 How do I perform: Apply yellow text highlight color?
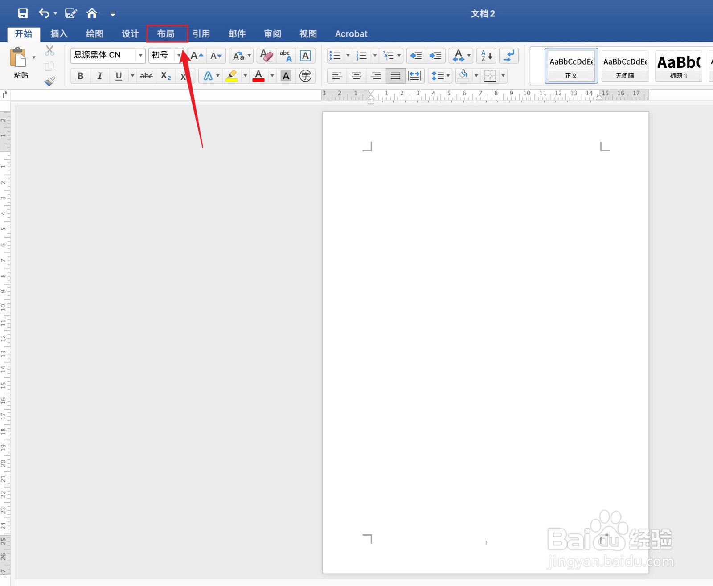[232, 76]
